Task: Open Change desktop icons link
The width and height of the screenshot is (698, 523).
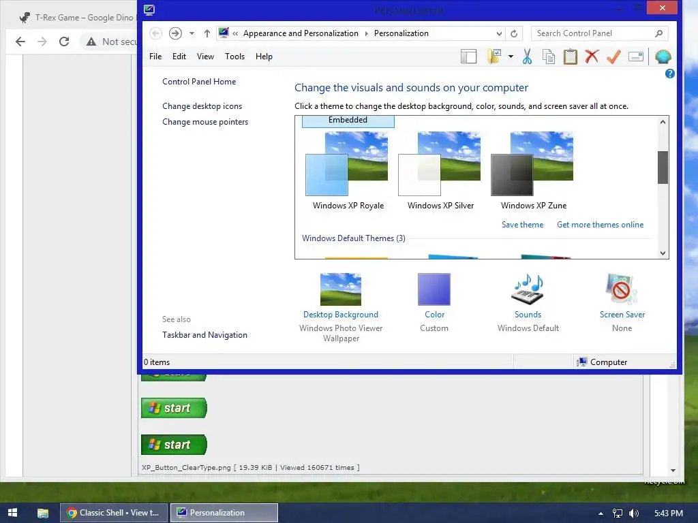Action: pyautogui.click(x=202, y=106)
